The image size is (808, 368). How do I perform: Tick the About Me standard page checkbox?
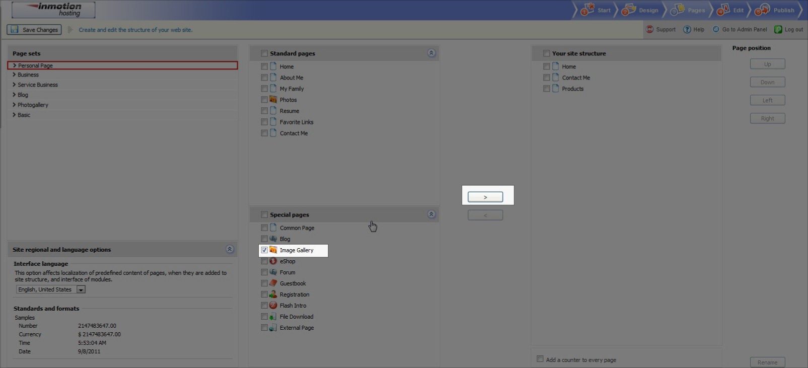pos(264,78)
